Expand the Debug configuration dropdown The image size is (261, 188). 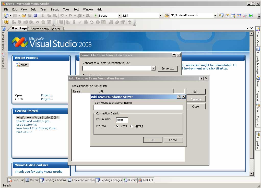pos(120,16)
